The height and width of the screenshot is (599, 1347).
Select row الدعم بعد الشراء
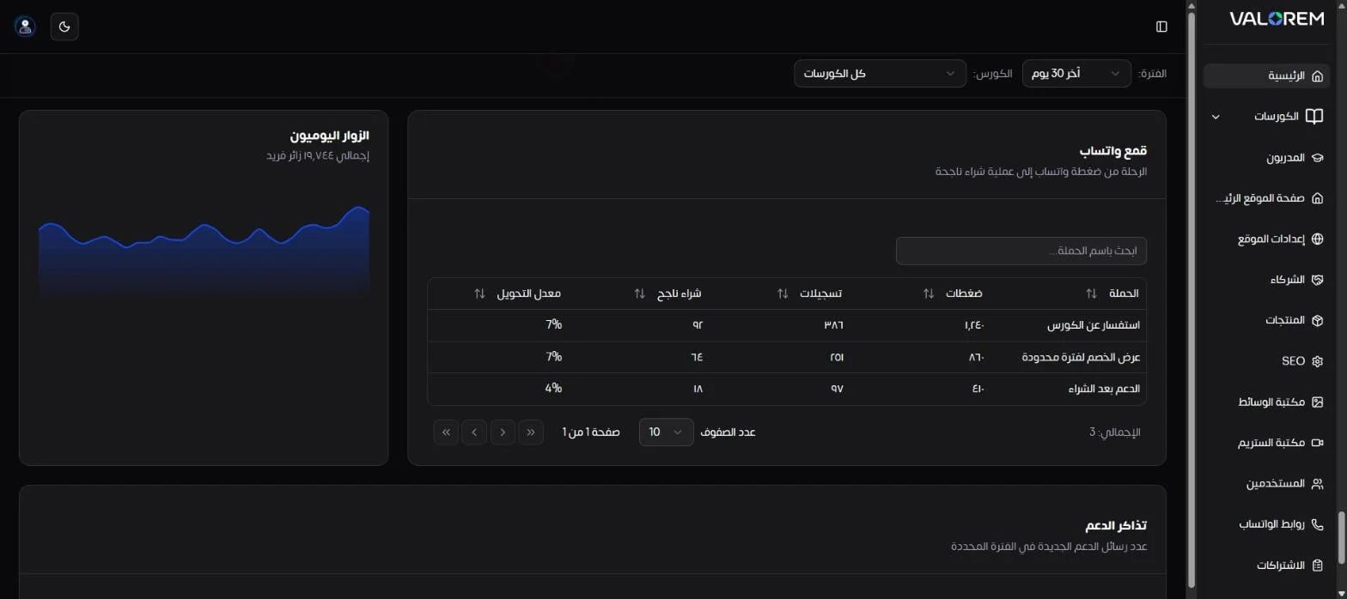[786, 389]
